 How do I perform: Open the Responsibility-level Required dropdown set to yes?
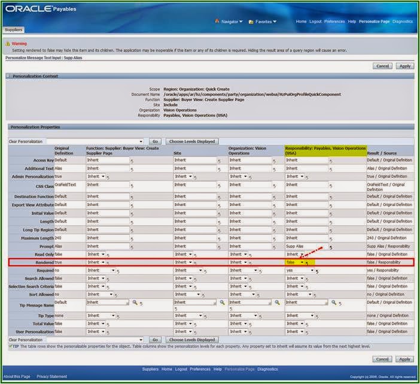tap(300, 270)
